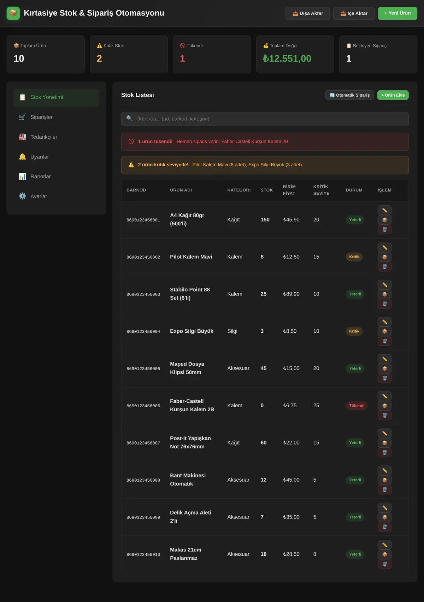Click the trash icon for A4 Kağıt 80gr row
Image resolution: width=424 pixels, height=602 pixels.
pos(384,229)
